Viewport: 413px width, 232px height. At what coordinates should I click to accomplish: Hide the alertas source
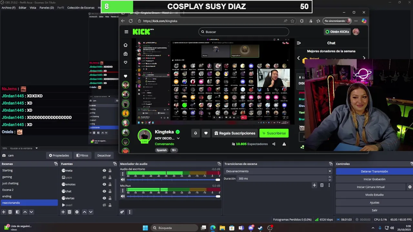[x=104, y=198]
